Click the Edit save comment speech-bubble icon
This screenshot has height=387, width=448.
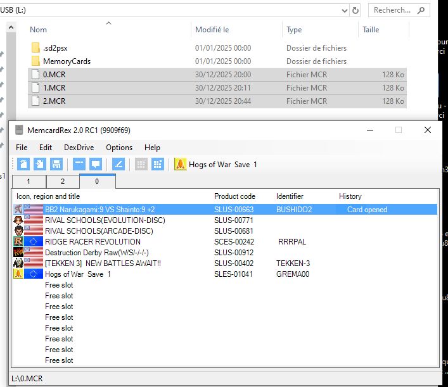pyautogui.click(x=96, y=164)
